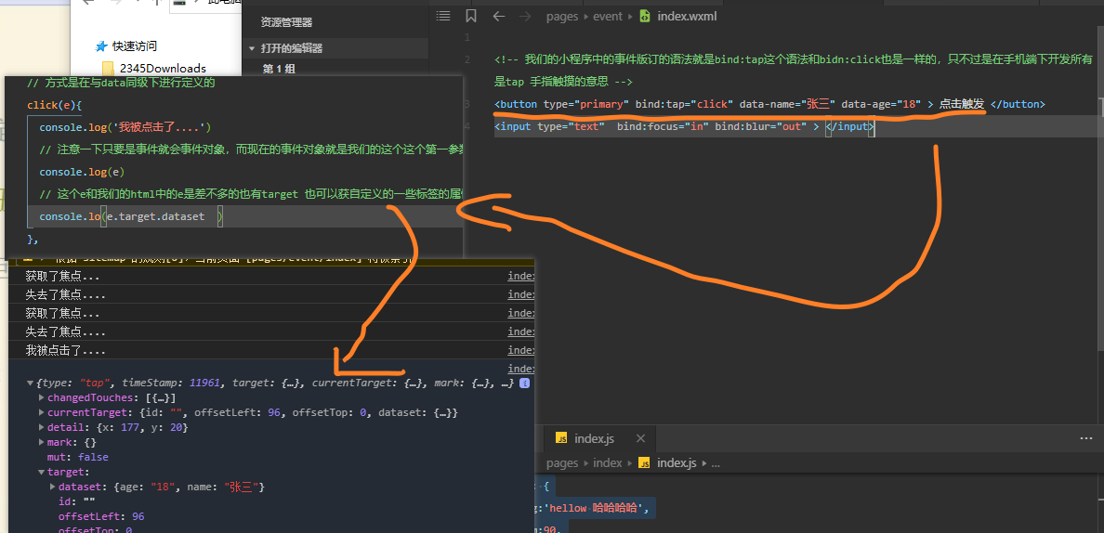Click the outline list icon in editor toolbar

[444, 16]
